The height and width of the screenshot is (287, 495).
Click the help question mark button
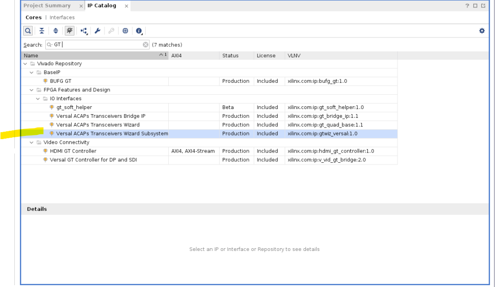pos(466,6)
